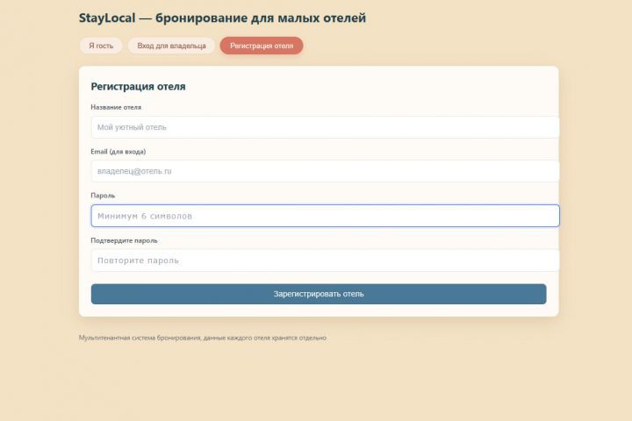Click the 'StayLocal — бронирование для малых отелей' heading

(x=222, y=18)
